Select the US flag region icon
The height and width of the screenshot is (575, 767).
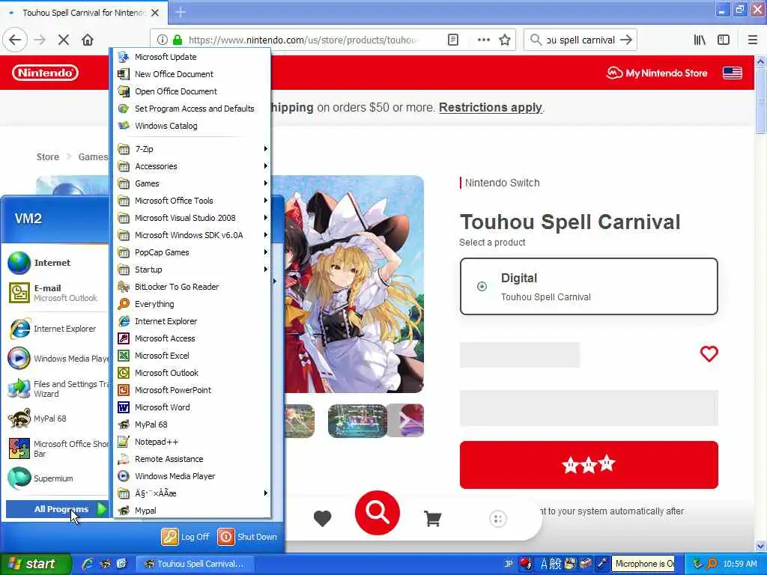[x=733, y=73]
